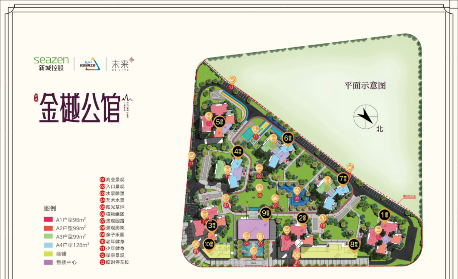Click legend entry 02 入口景观
The width and height of the screenshot is (458, 279).
click(x=113, y=187)
